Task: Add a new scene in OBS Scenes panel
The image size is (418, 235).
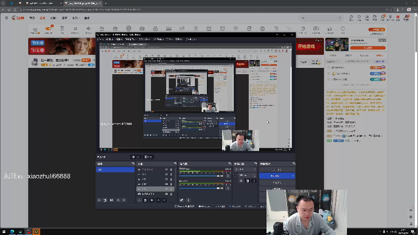Action: pos(99,200)
